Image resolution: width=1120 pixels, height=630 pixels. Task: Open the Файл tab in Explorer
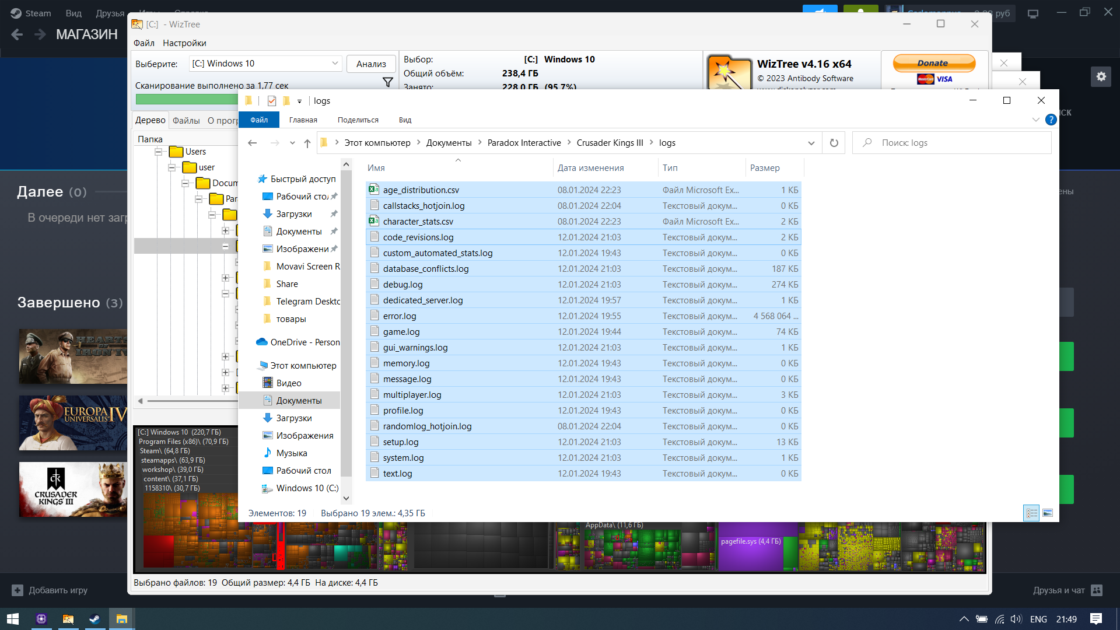259,120
